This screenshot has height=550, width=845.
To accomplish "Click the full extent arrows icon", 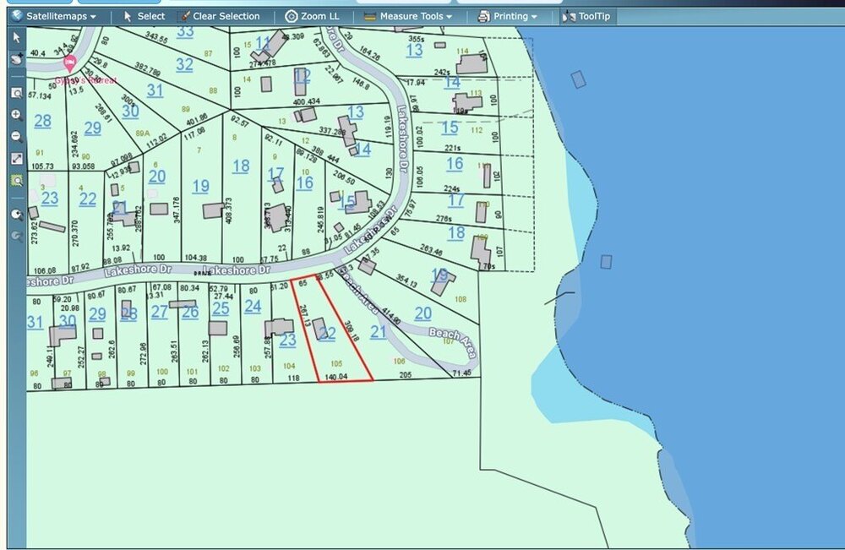I will tap(16, 158).
